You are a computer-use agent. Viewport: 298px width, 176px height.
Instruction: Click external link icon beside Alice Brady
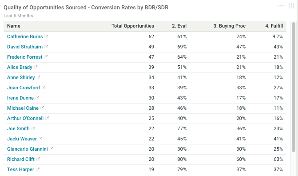[36, 67]
